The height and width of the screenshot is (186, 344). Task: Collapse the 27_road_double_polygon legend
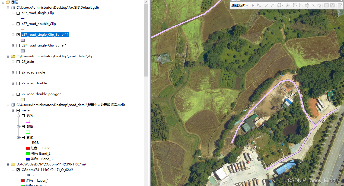(x=13, y=94)
